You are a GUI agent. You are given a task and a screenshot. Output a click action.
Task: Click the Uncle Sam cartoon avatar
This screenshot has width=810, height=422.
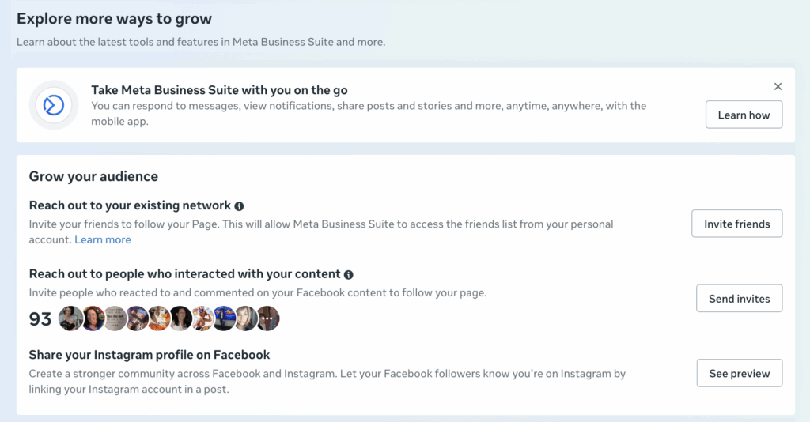[x=202, y=318]
